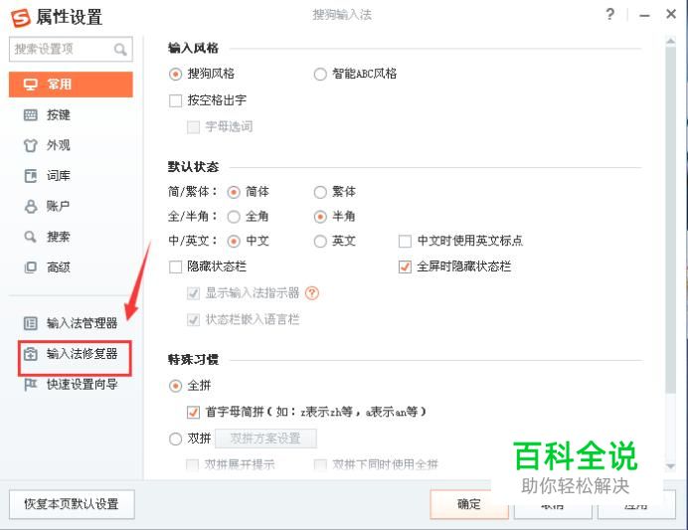The height and width of the screenshot is (530, 688).
Task: Open the 常用 settings tab
Action: tap(71, 85)
